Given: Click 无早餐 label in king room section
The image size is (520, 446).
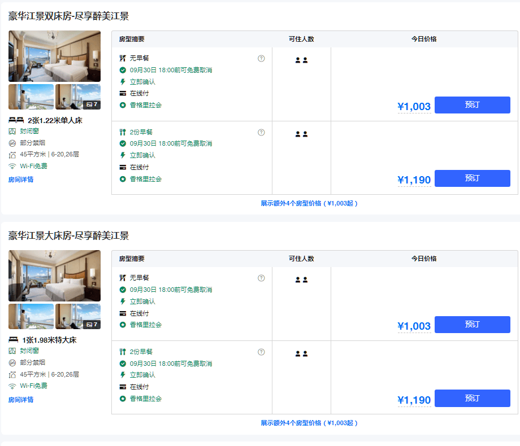Looking at the screenshot, I should point(139,278).
